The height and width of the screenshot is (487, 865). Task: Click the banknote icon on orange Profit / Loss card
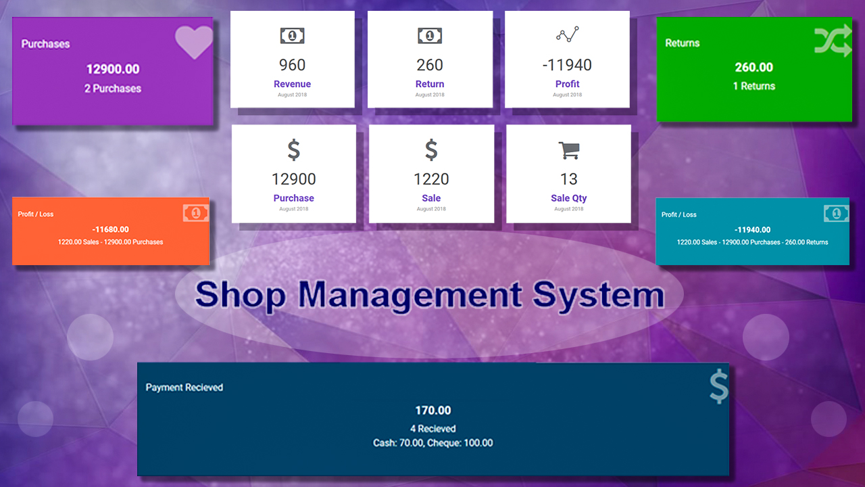point(195,213)
